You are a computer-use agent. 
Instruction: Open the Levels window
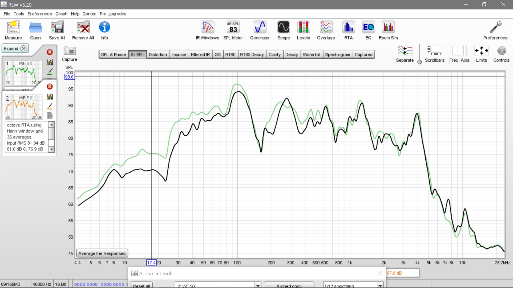tap(303, 30)
